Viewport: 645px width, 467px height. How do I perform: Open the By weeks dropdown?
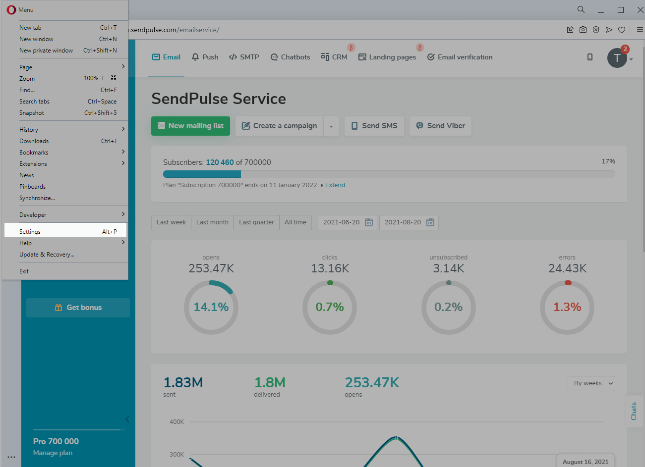tap(590, 383)
